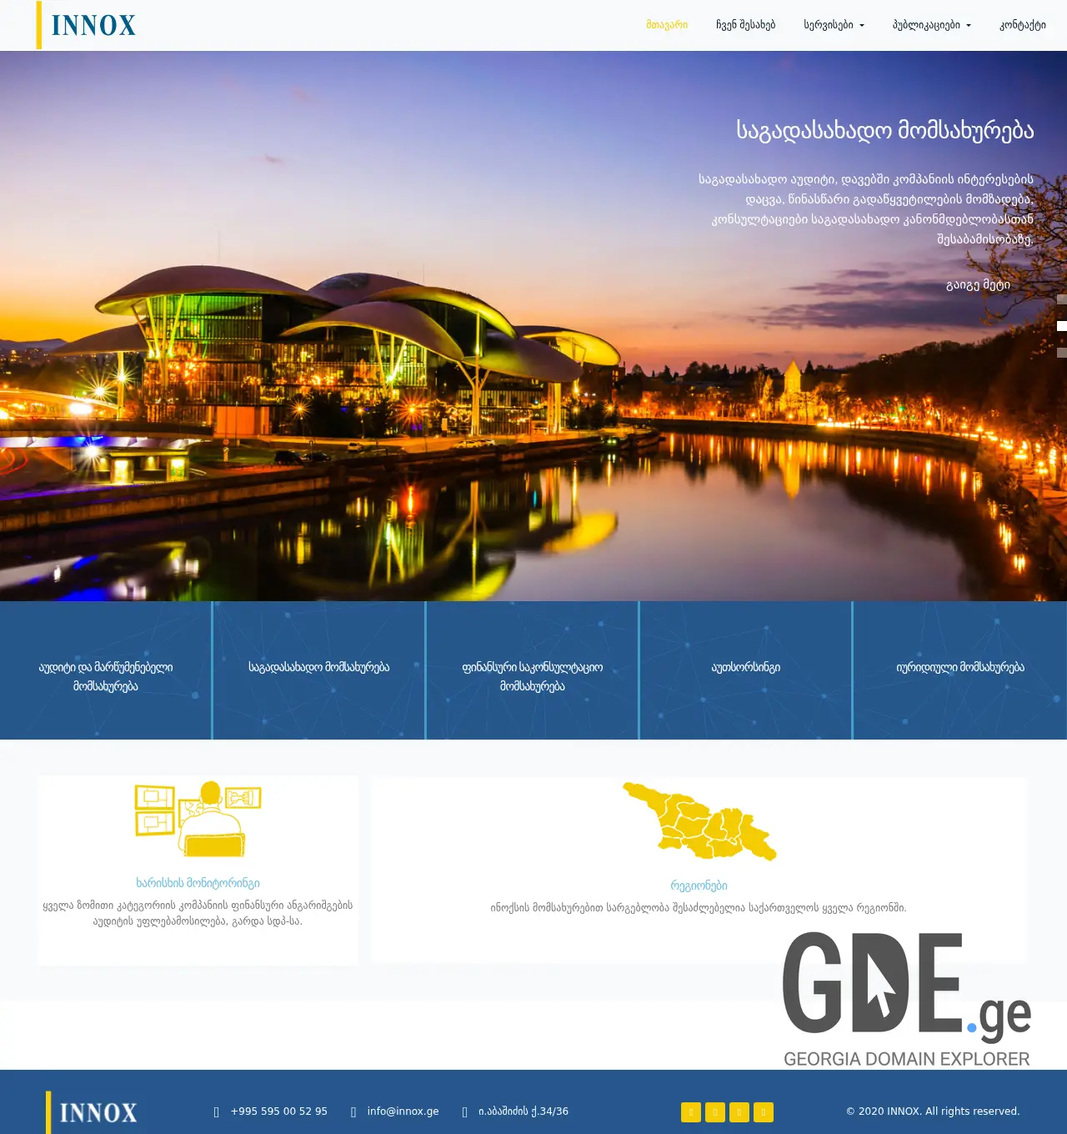The image size is (1067, 1134).
Task: Click the yellow Georgia map graphic
Action: click(x=699, y=820)
